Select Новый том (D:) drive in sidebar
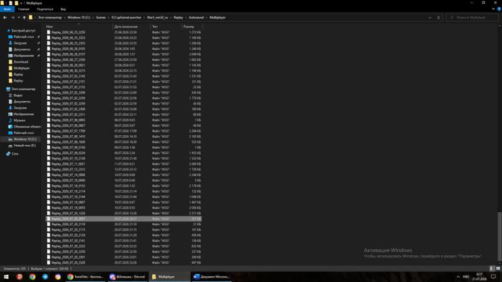The height and width of the screenshot is (282, 502). (25, 146)
